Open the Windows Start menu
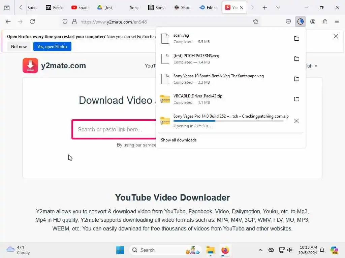 pyautogui.click(x=120, y=250)
